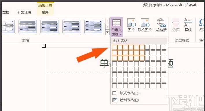Select the bottom-right cell of the table grid
This screenshot has height=111, width=205.
164,86
